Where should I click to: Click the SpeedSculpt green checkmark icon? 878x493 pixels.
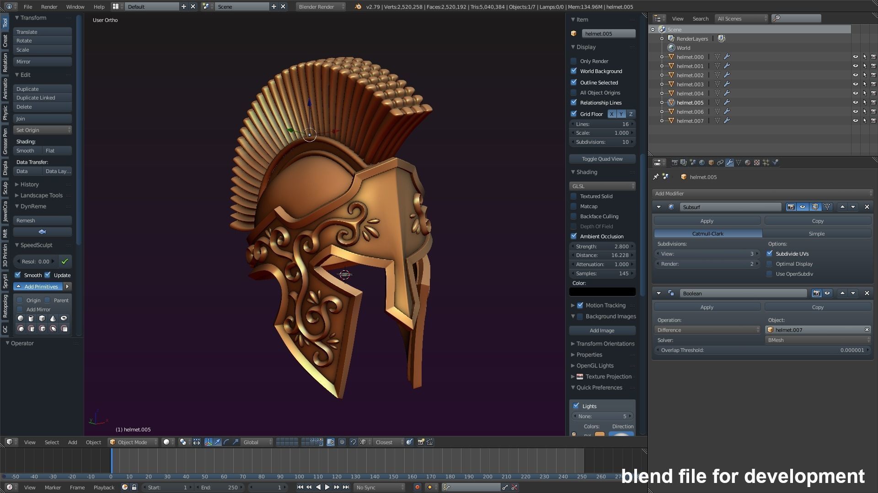pyautogui.click(x=65, y=262)
